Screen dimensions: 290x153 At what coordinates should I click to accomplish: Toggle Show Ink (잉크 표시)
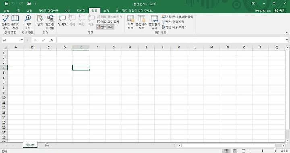pos(105,27)
